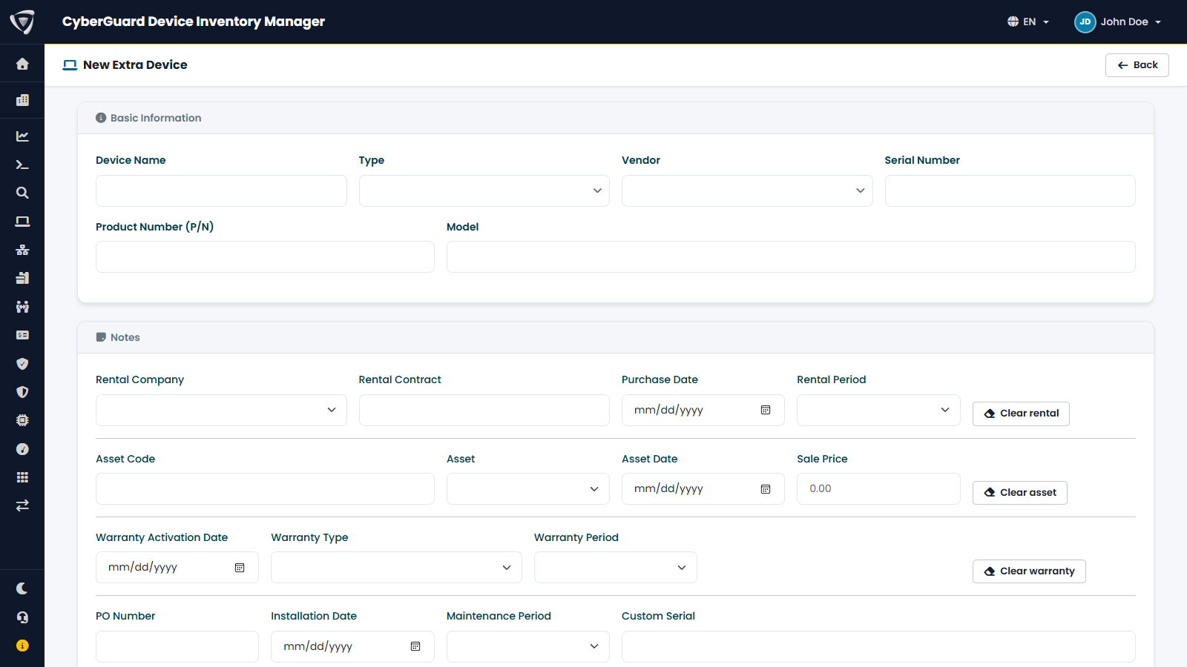This screenshot has width=1187, height=667.
Task: Toggle dark mode with the moon icon
Action: tap(22, 588)
